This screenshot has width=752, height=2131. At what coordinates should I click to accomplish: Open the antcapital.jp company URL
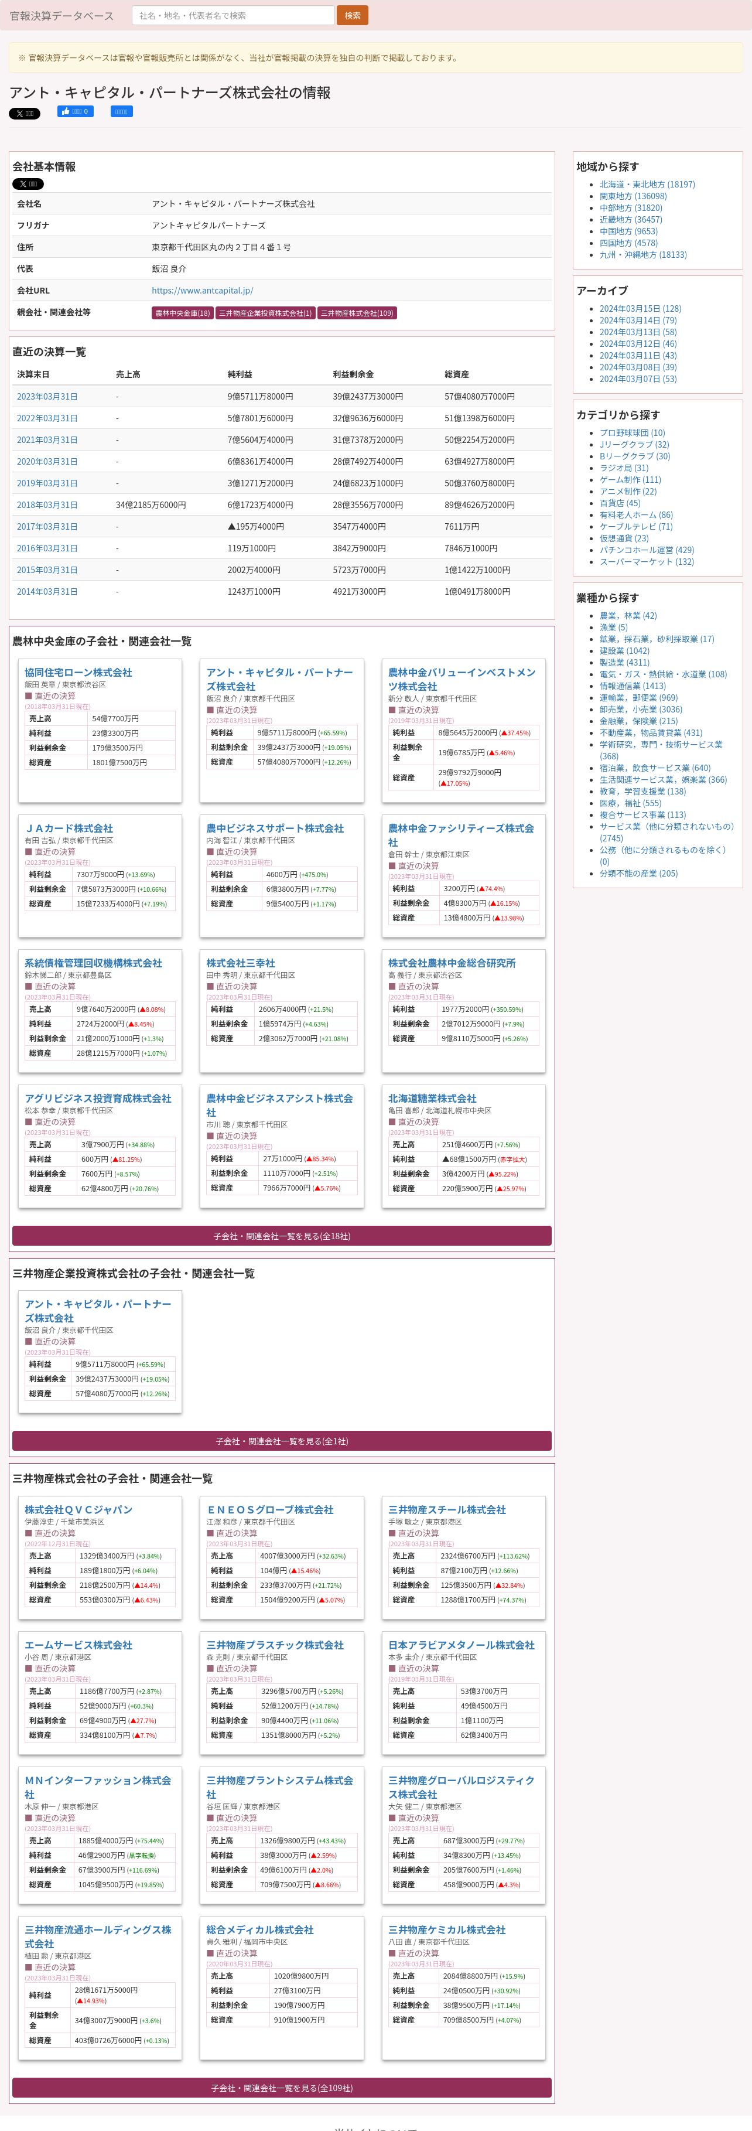(x=202, y=291)
